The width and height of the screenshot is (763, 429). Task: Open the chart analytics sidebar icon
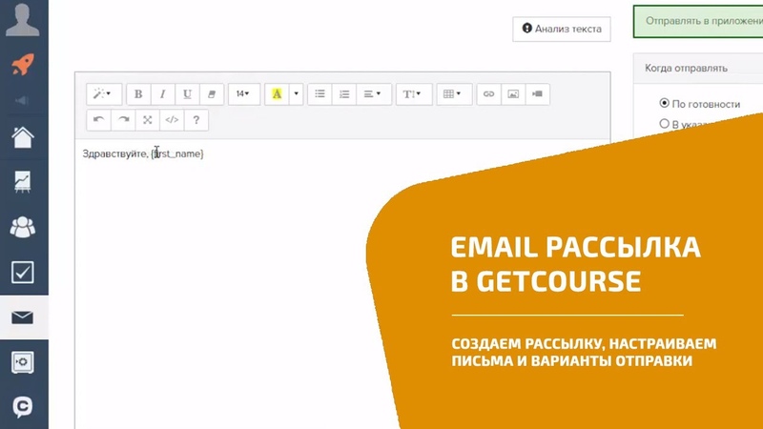point(22,182)
